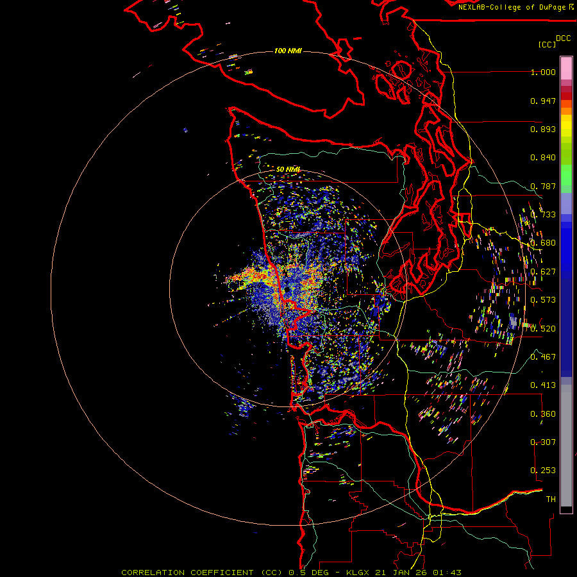Select the 0.627 scale label
Viewport: 577px width, 577px height.
click(x=543, y=272)
